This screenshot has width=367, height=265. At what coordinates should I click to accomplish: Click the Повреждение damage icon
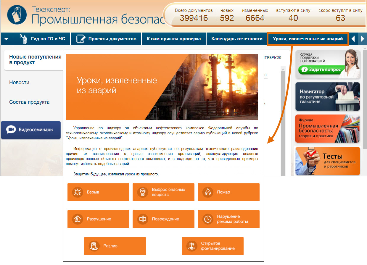(x=143, y=219)
